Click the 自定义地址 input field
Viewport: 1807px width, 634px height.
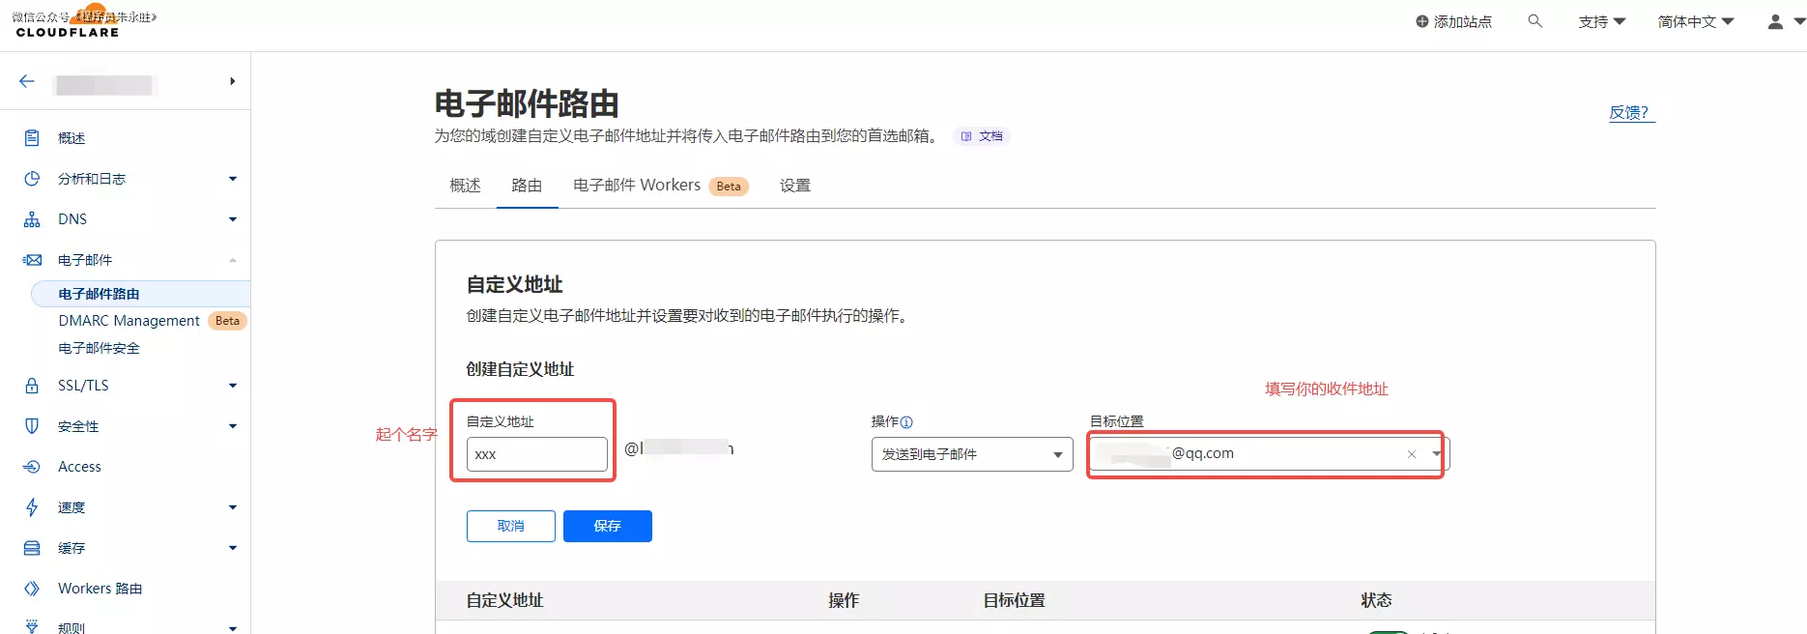point(536,454)
